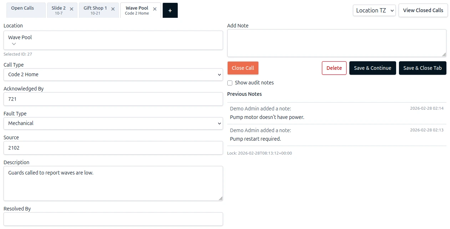Open View Closed Calls
The height and width of the screenshot is (229, 450).
pos(423,10)
